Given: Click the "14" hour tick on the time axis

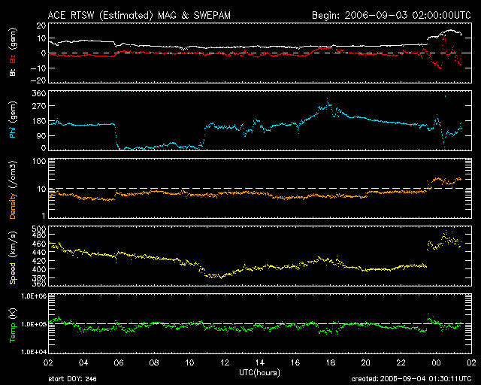Looking at the screenshot, I should [x=260, y=362].
